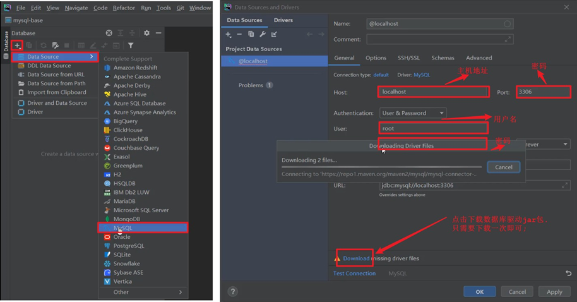Click the Test Connection link
This screenshot has height=302, width=577.
point(354,274)
